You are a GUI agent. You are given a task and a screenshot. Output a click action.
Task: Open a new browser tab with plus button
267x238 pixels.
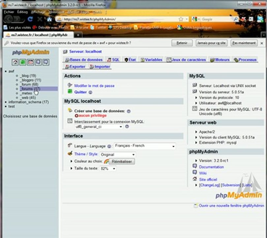click(x=78, y=35)
